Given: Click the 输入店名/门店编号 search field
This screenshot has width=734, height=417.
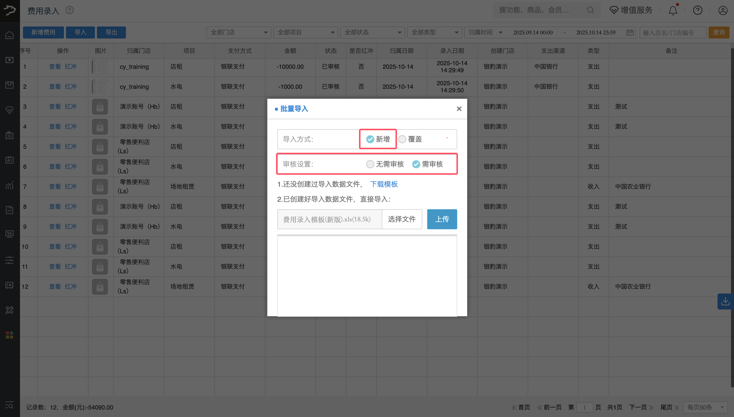Looking at the screenshot, I should (673, 33).
